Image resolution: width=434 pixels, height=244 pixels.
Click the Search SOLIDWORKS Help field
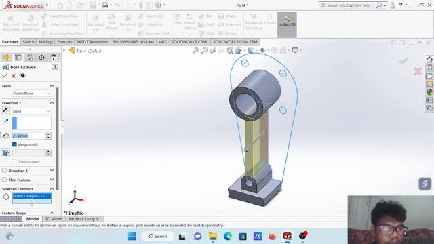(350, 5)
